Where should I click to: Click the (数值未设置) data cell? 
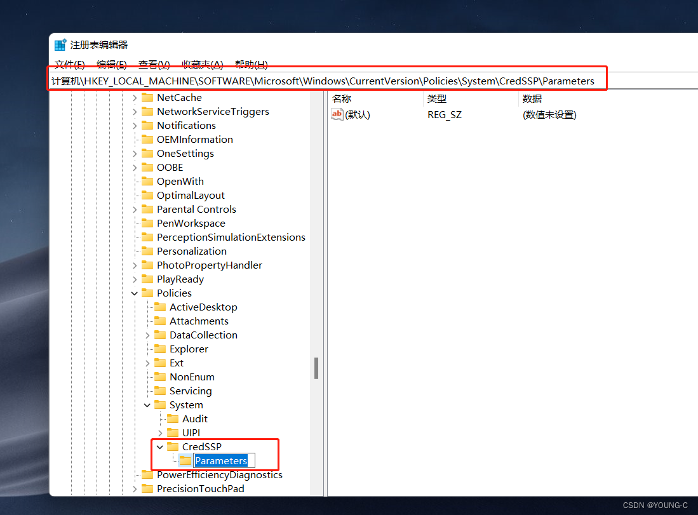(549, 115)
